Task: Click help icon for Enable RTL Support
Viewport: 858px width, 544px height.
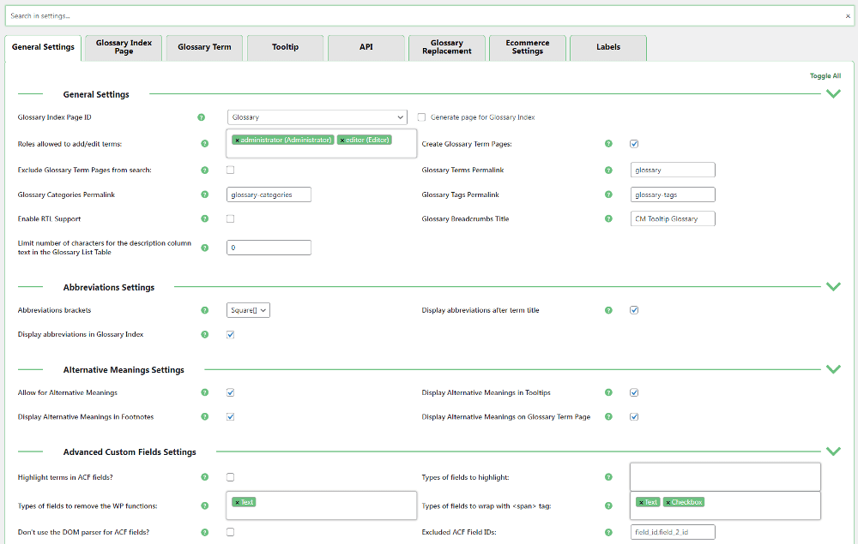Action: click(x=204, y=219)
